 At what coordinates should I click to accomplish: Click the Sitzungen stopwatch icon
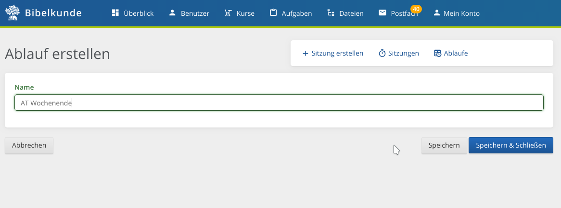pos(382,53)
